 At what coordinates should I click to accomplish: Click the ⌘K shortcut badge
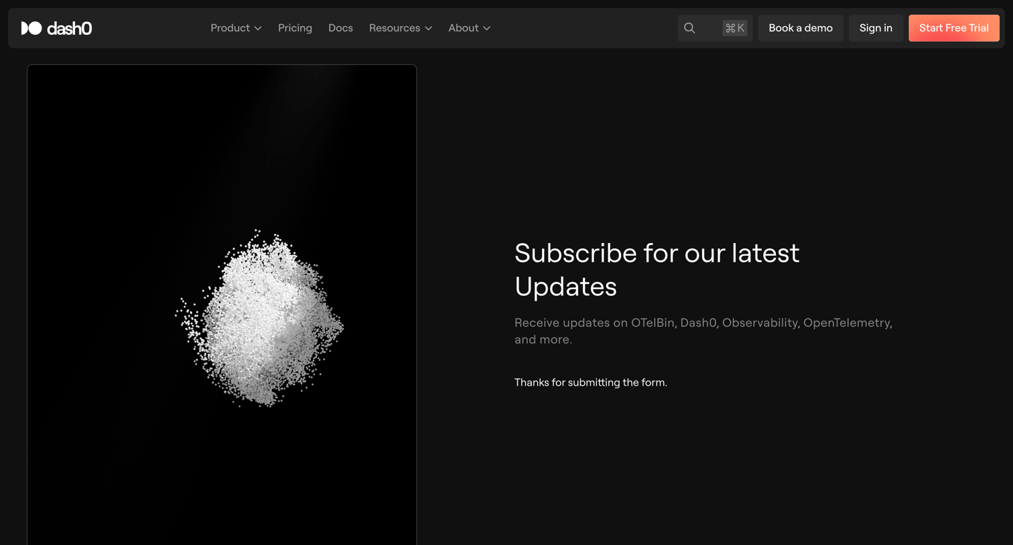735,28
